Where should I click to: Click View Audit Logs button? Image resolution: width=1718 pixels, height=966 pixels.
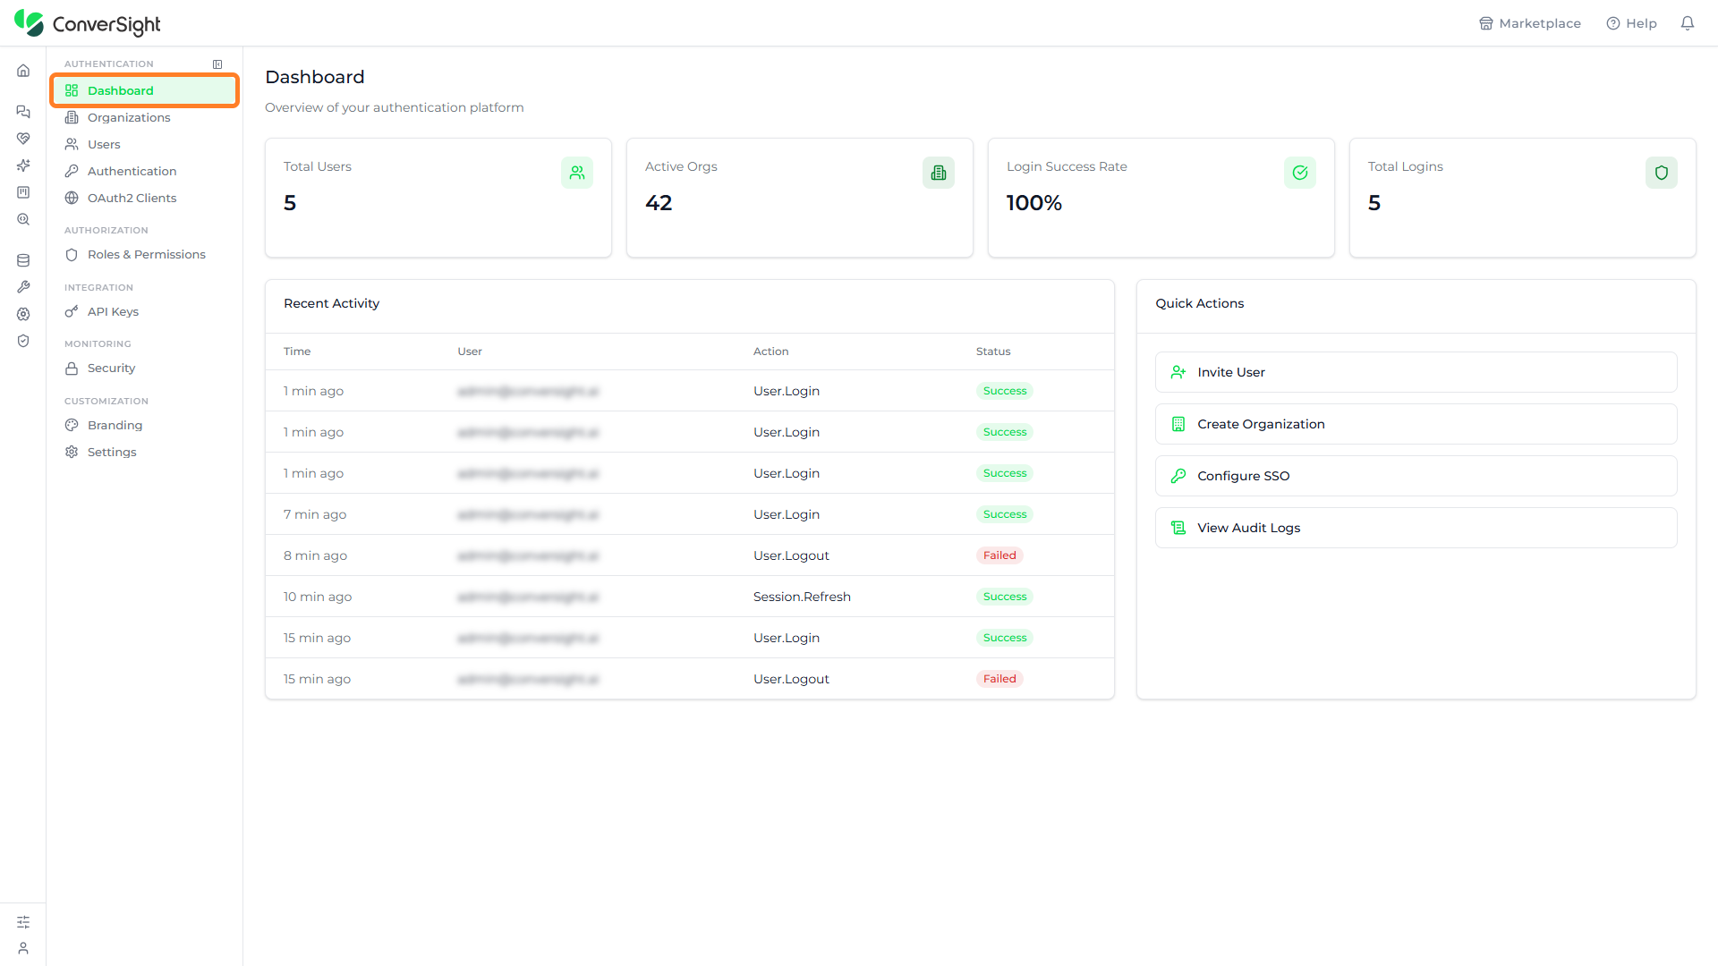click(1416, 528)
